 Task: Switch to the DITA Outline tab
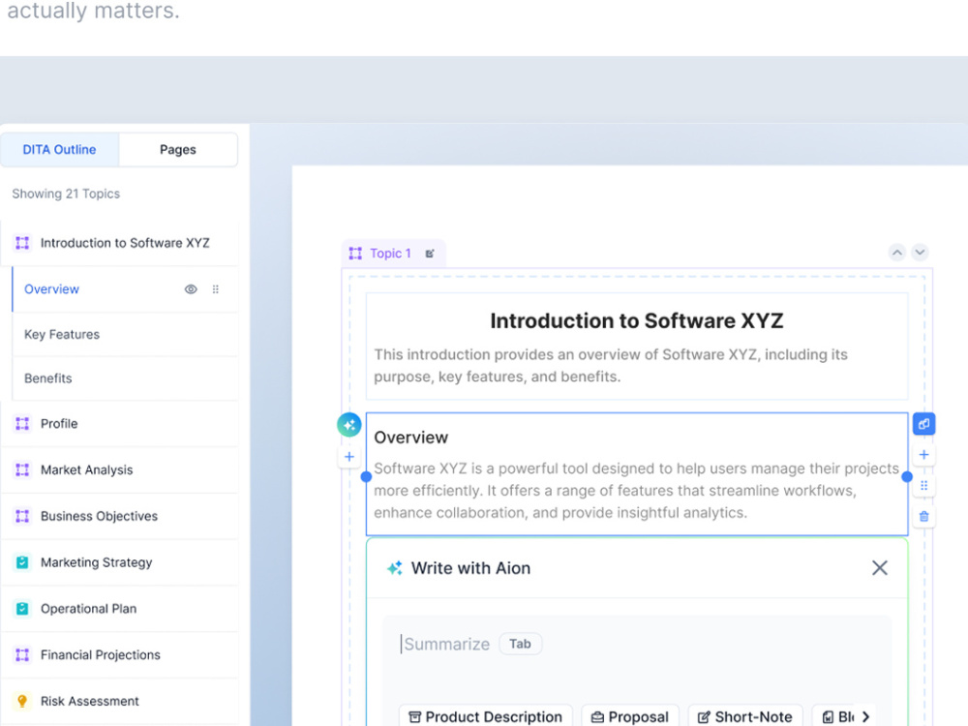pyautogui.click(x=59, y=149)
